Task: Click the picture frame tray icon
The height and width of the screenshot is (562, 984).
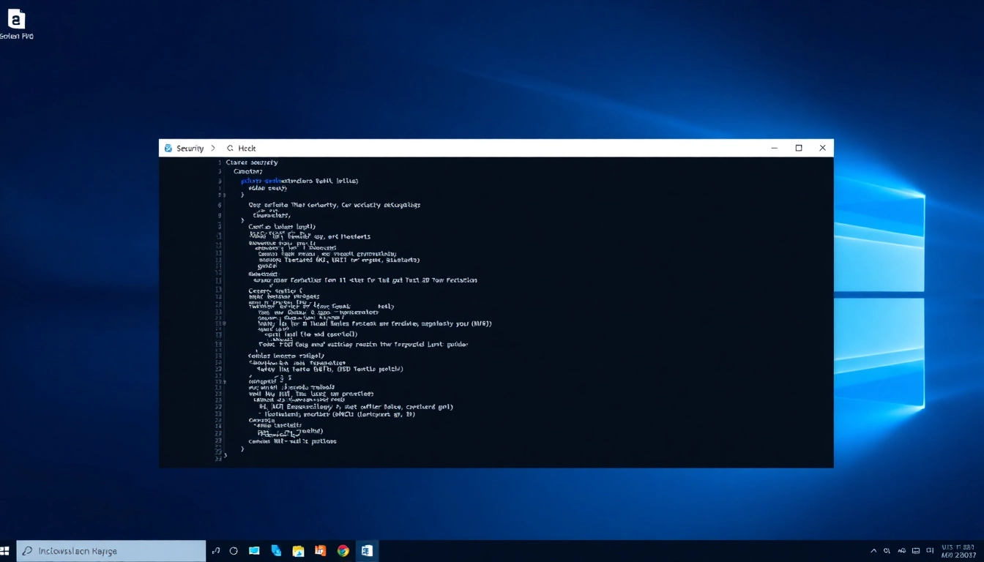Action: [916, 551]
